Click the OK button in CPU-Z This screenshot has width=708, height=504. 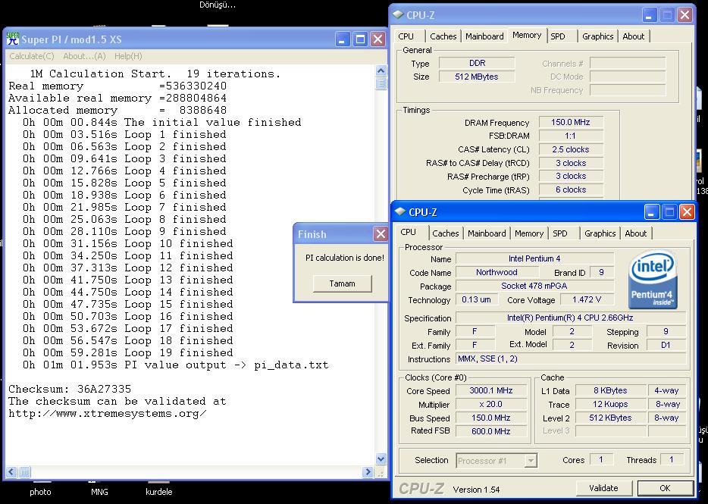click(665, 488)
